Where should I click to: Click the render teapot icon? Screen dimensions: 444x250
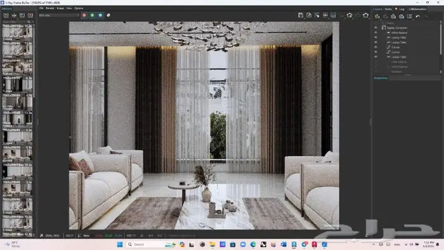coord(366,15)
